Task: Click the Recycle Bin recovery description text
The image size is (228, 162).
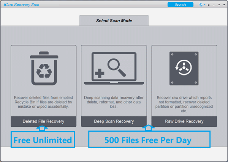Action: tap(43, 102)
